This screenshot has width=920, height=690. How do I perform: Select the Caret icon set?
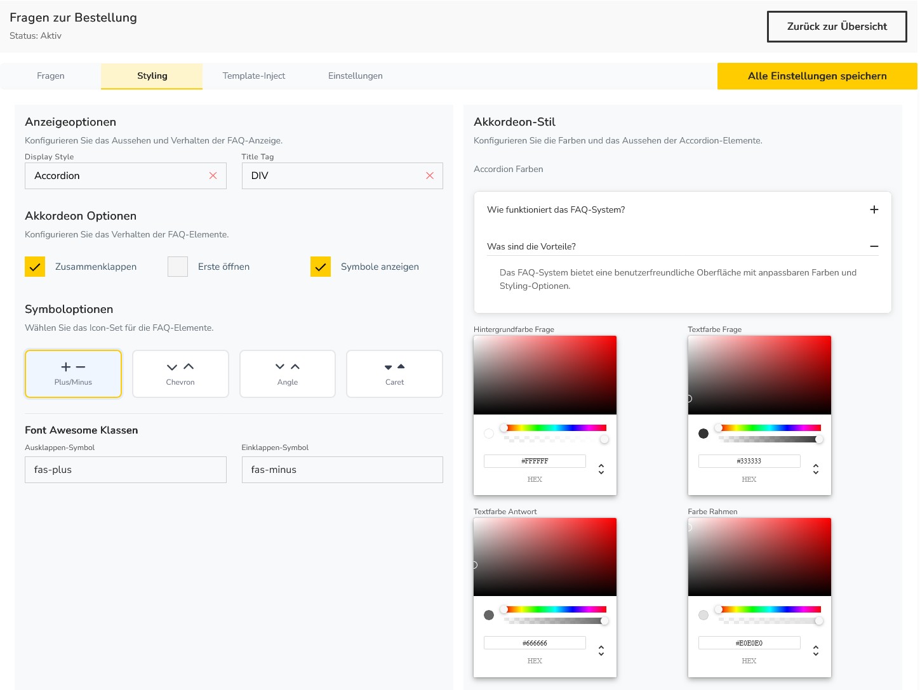tap(394, 374)
